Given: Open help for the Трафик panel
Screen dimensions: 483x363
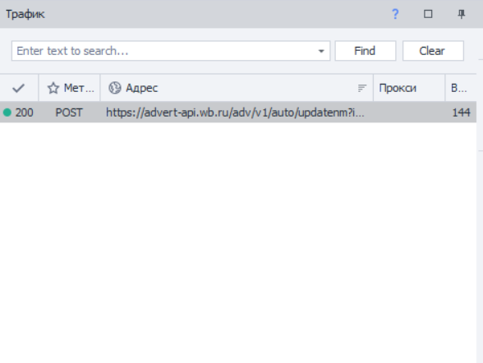Looking at the screenshot, I should 395,14.
